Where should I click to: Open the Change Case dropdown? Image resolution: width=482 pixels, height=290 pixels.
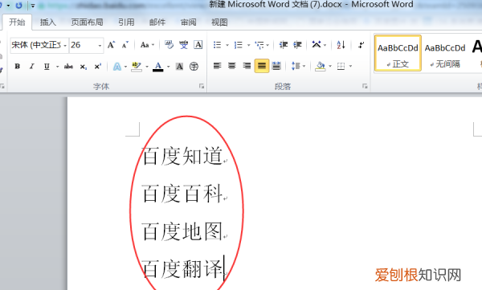147,45
